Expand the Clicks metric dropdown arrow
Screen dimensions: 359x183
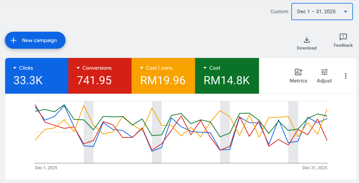point(15,68)
